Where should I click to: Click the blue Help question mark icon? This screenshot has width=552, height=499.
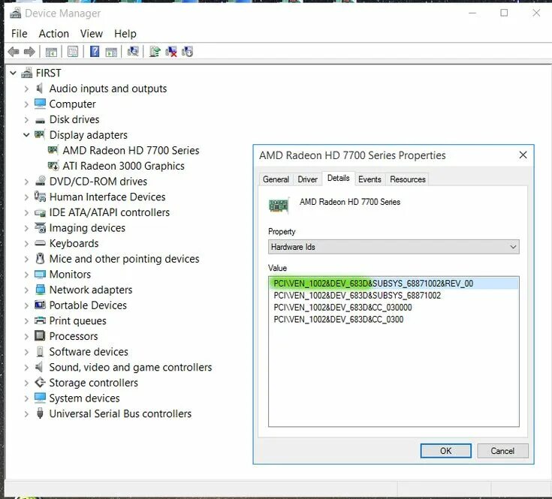[95, 51]
